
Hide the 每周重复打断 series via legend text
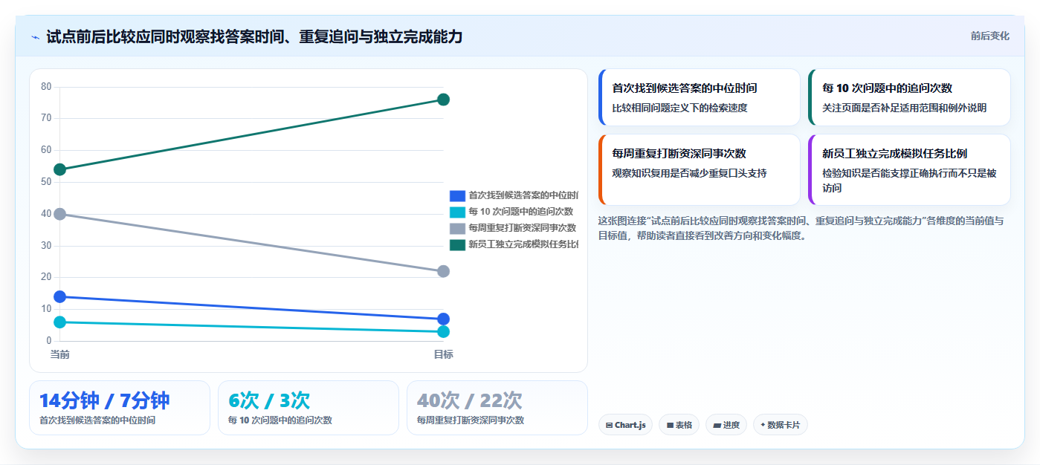click(x=523, y=228)
